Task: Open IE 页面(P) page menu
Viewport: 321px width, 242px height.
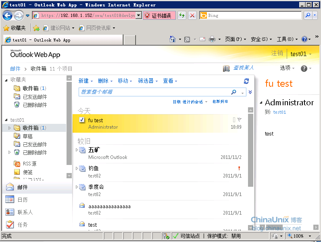Action: coord(236,39)
